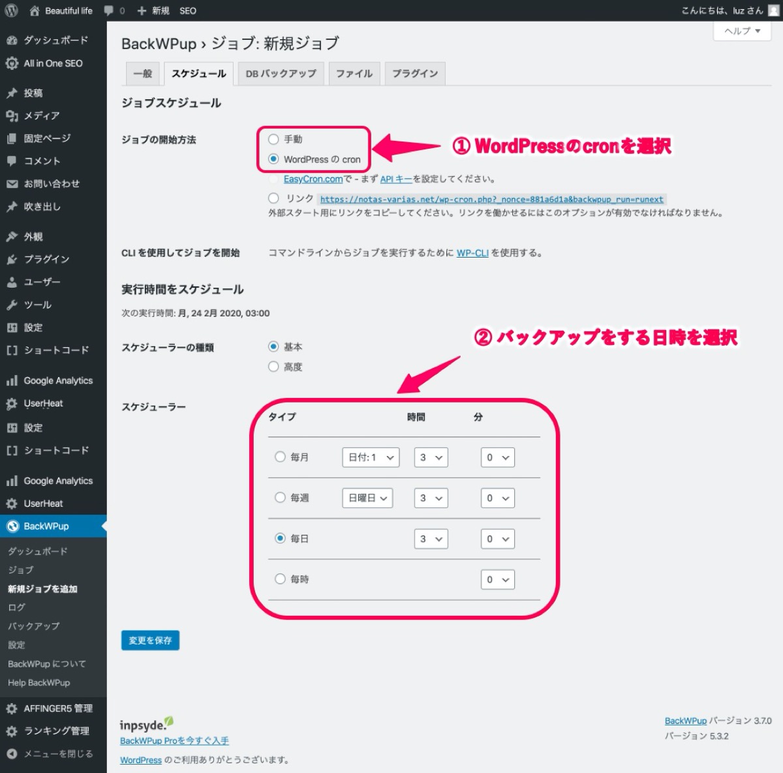
Task: Open WordPress link in footer
Action: pos(141,760)
